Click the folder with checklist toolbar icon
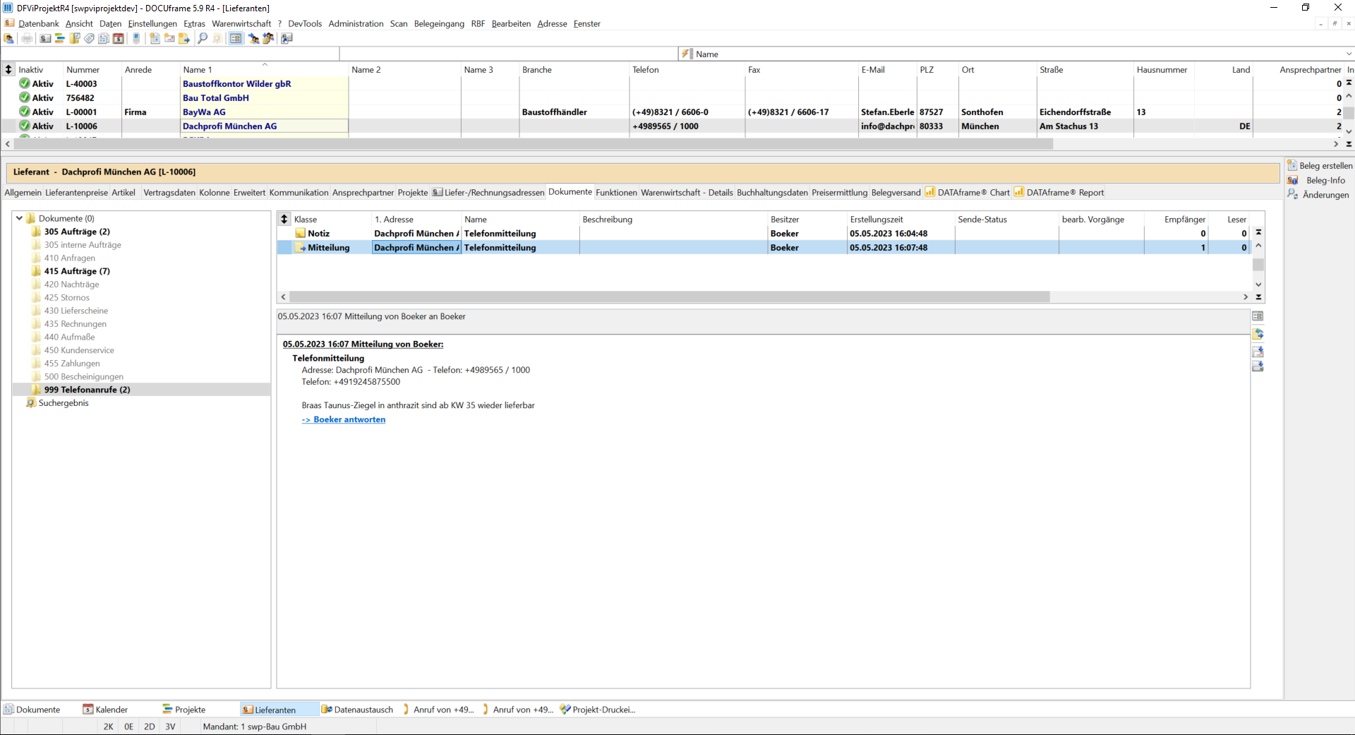 pos(75,38)
